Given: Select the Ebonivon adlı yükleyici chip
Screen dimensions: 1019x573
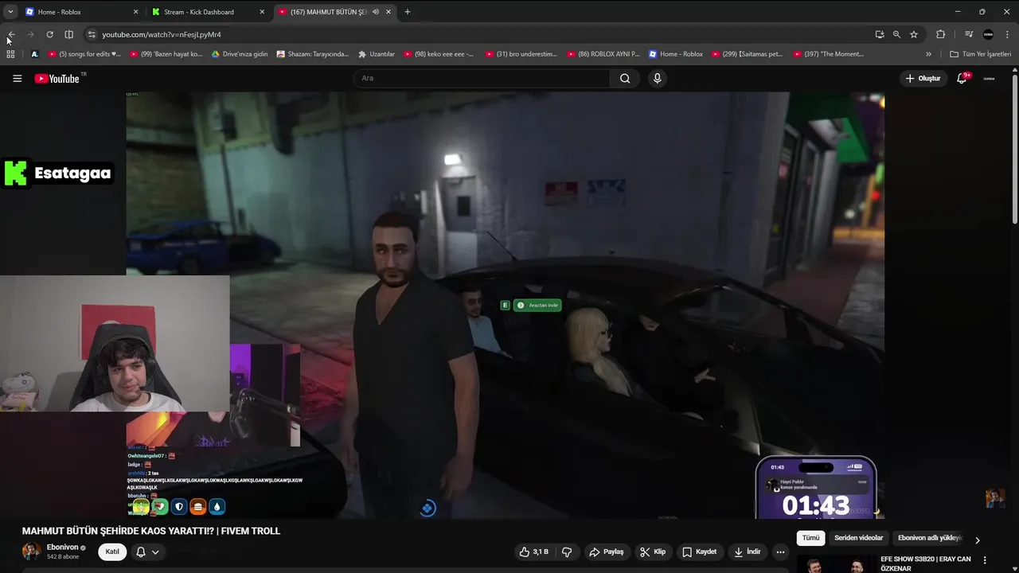Looking at the screenshot, I should tap(930, 538).
